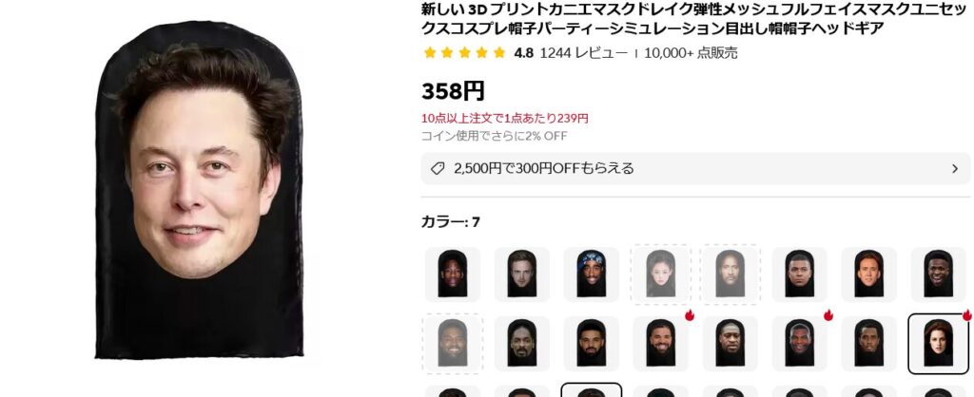Select the headband swatch with fire badge

click(x=799, y=344)
